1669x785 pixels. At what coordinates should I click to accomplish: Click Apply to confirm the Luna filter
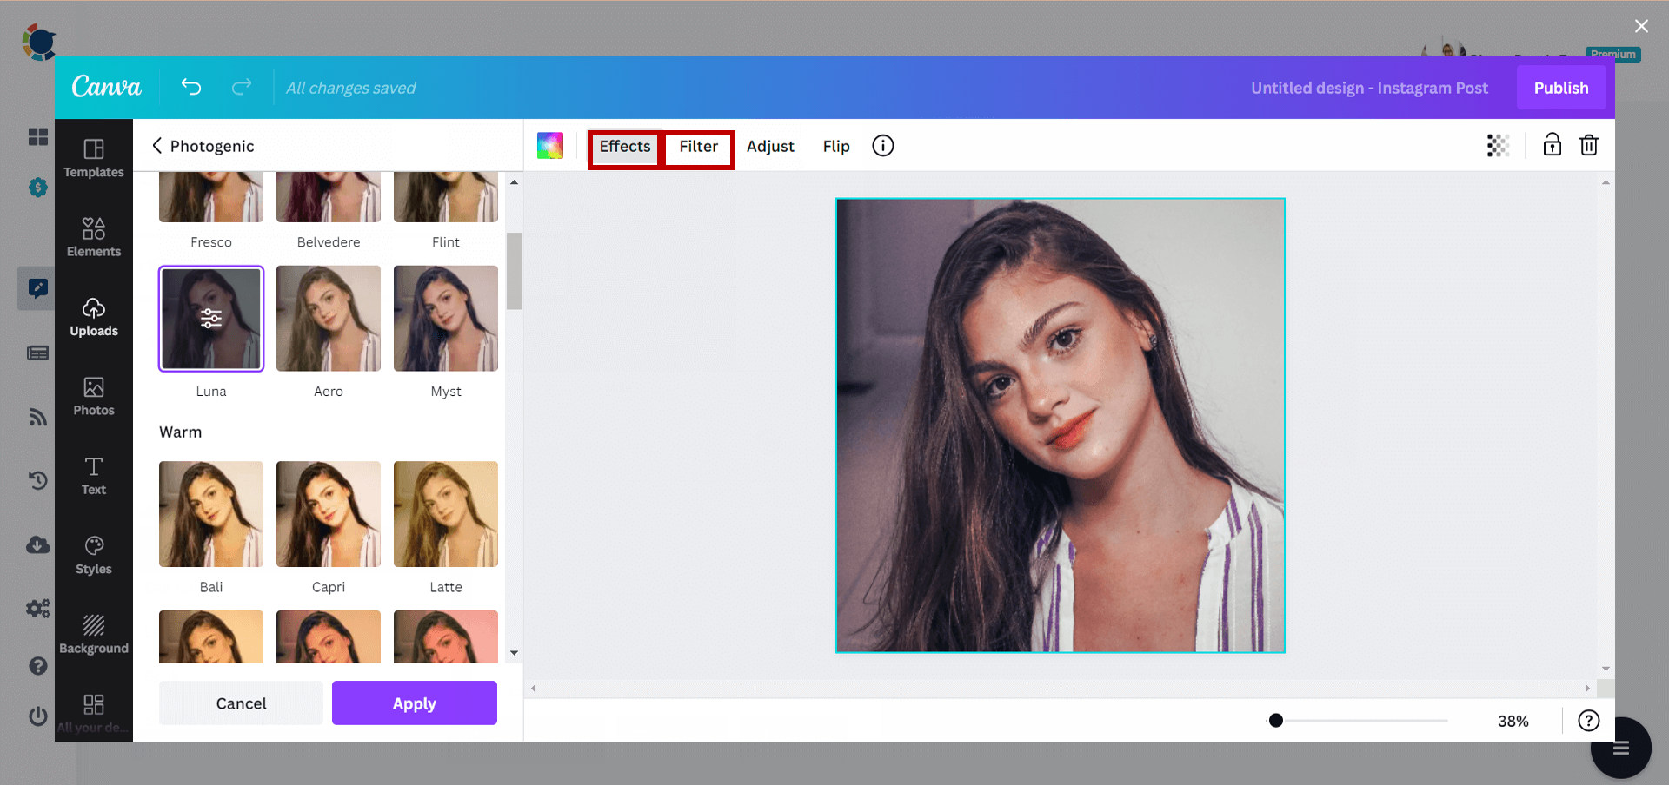pos(414,703)
